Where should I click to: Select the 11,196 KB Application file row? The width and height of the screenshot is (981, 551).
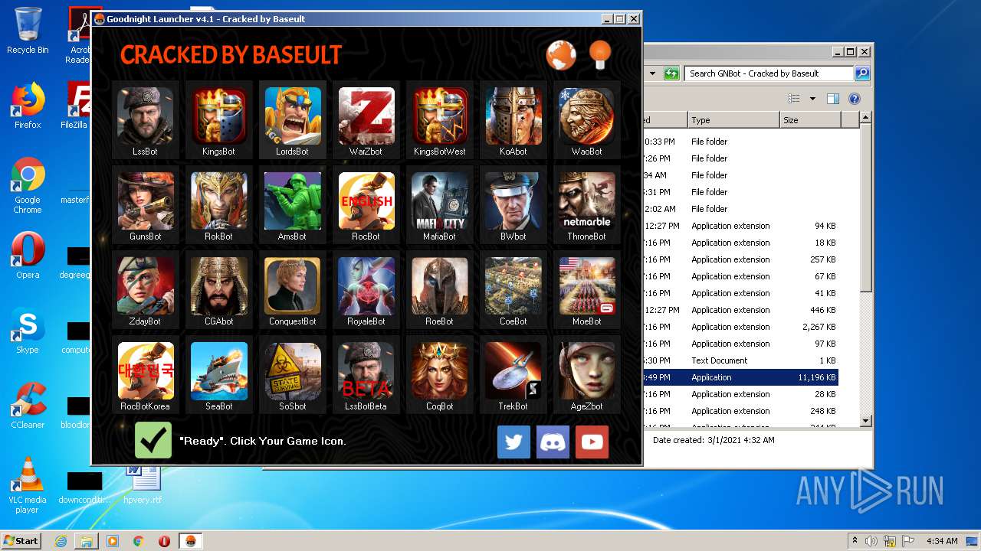[x=740, y=377]
